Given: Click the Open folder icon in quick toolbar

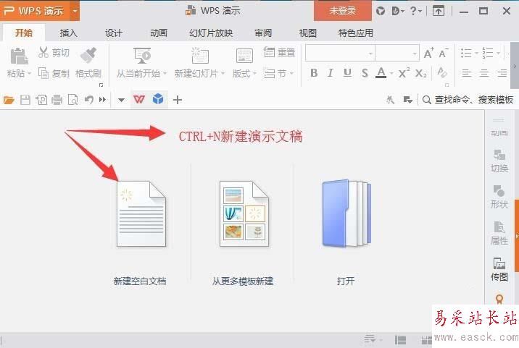Looking at the screenshot, I should (9, 100).
